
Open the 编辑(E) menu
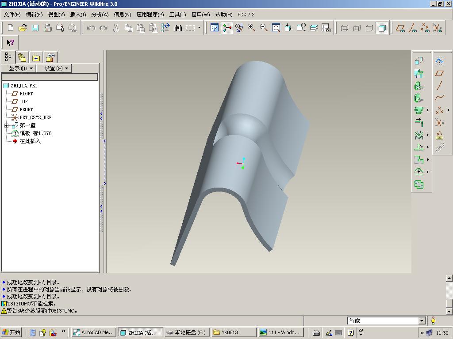(34, 15)
